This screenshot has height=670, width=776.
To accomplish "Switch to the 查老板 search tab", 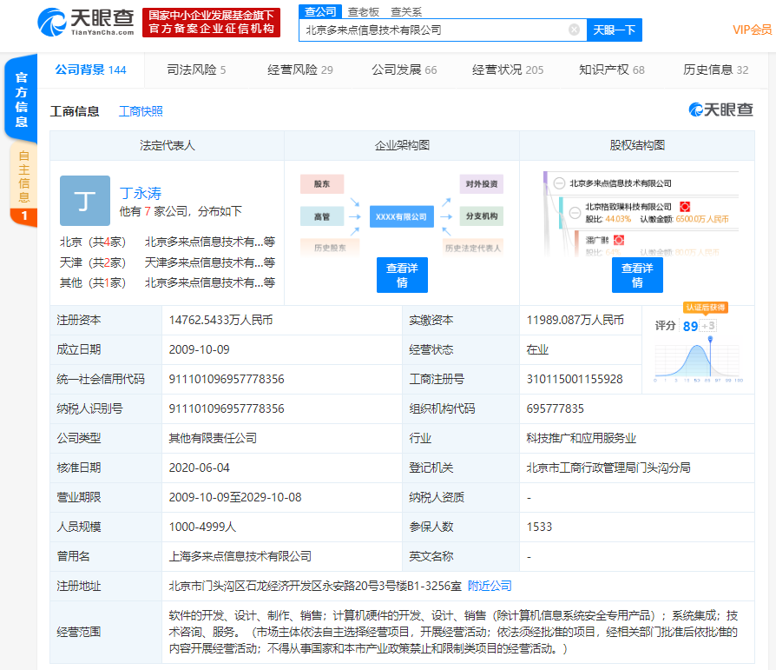I will 363,11.
